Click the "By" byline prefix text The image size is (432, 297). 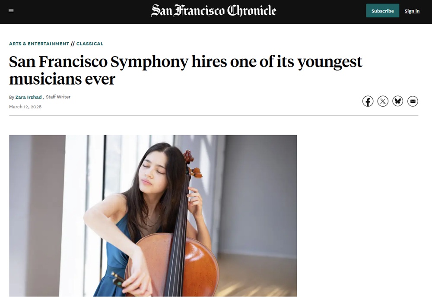[12, 97]
